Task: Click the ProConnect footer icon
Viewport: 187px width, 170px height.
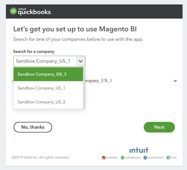Action: [145, 158]
